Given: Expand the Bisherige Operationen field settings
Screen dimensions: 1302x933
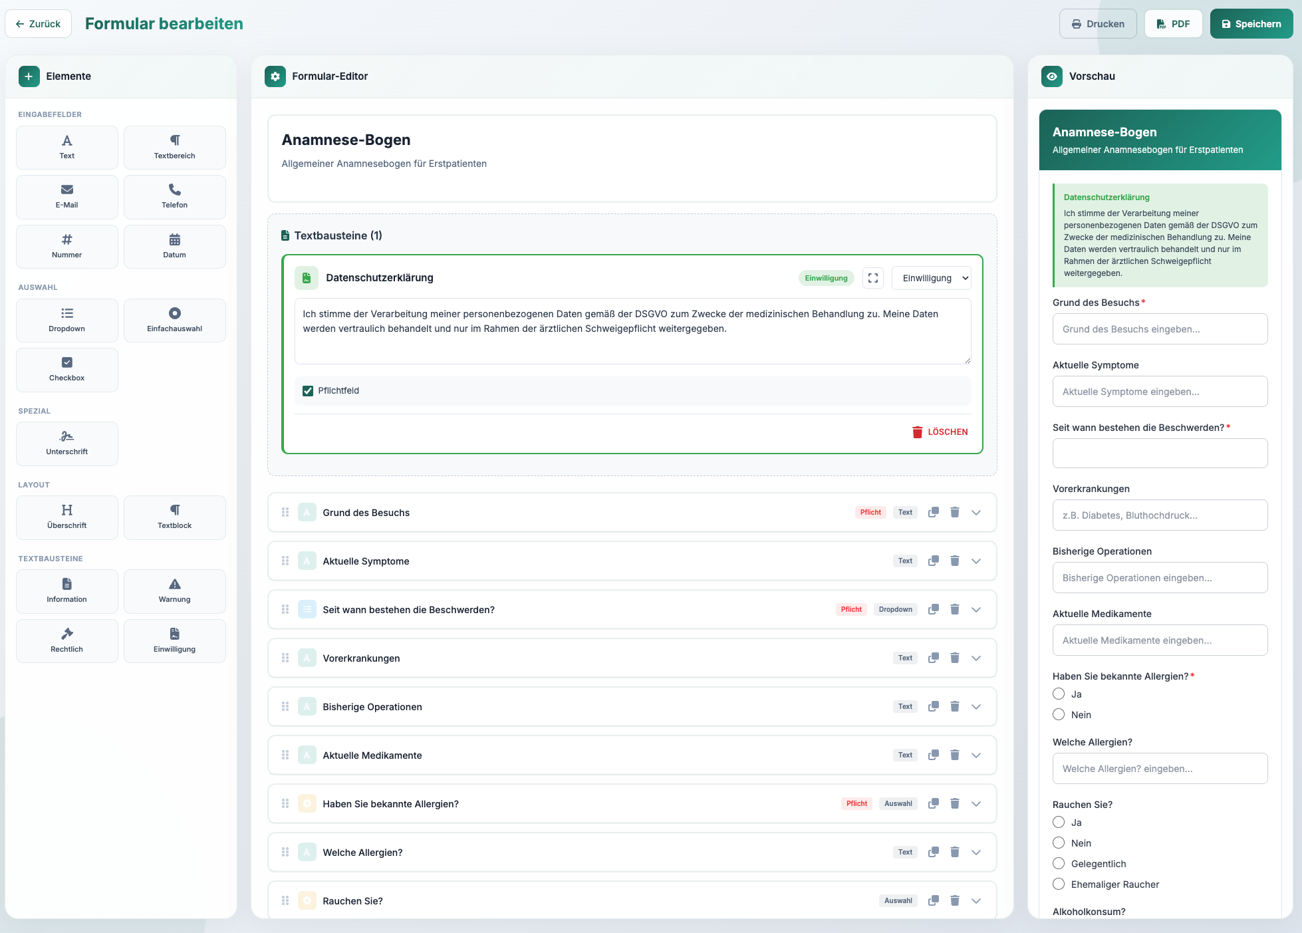Looking at the screenshot, I should (x=976, y=706).
